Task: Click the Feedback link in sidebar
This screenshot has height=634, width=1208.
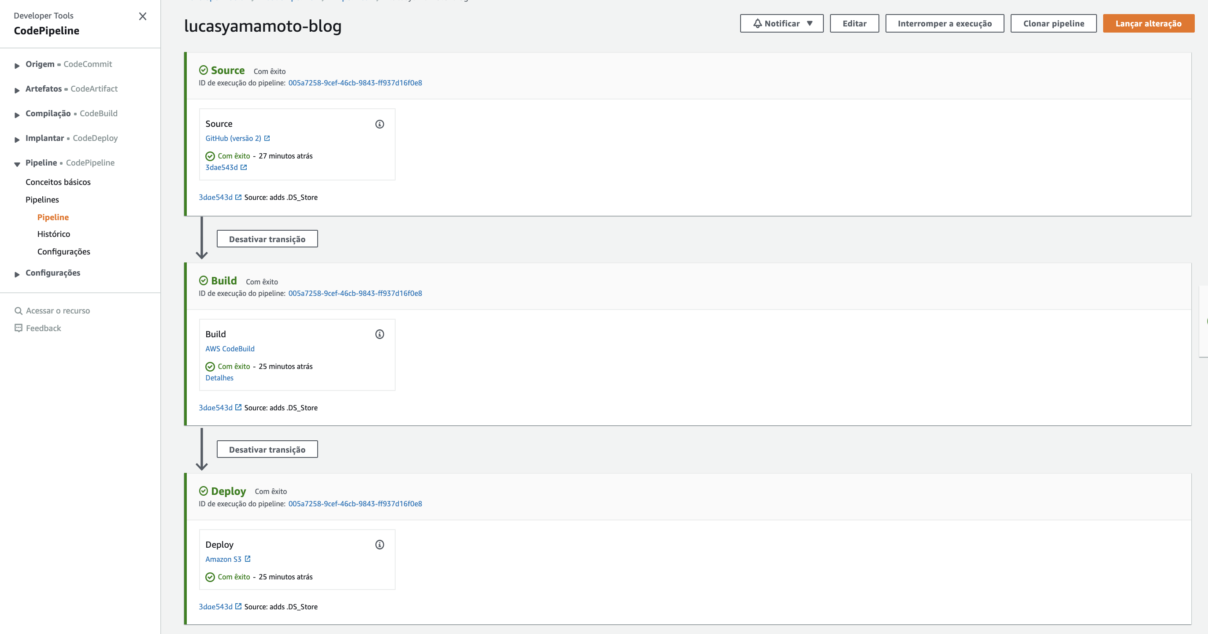Action: click(43, 328)
